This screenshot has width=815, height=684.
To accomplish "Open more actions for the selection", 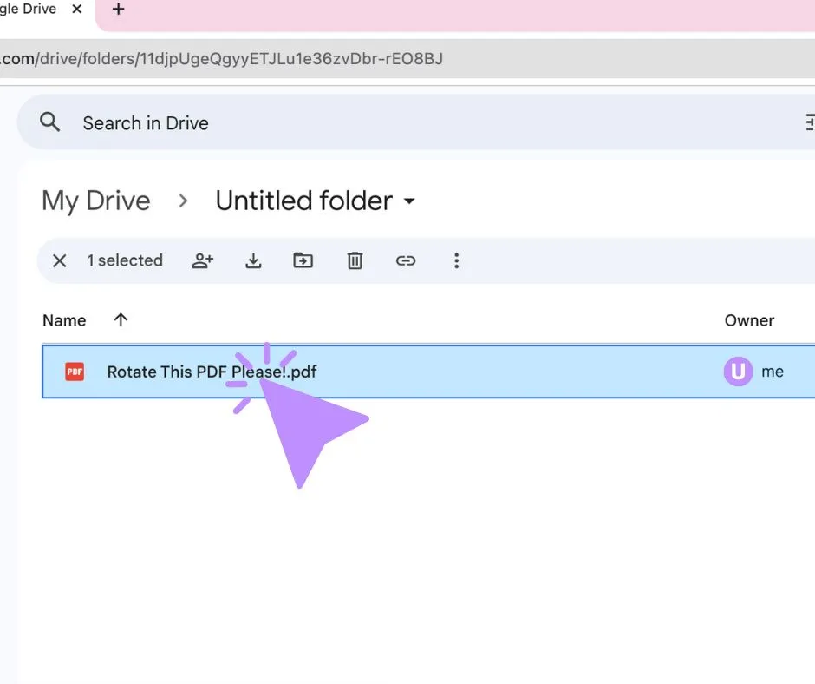I will click(x=457, y=260).
